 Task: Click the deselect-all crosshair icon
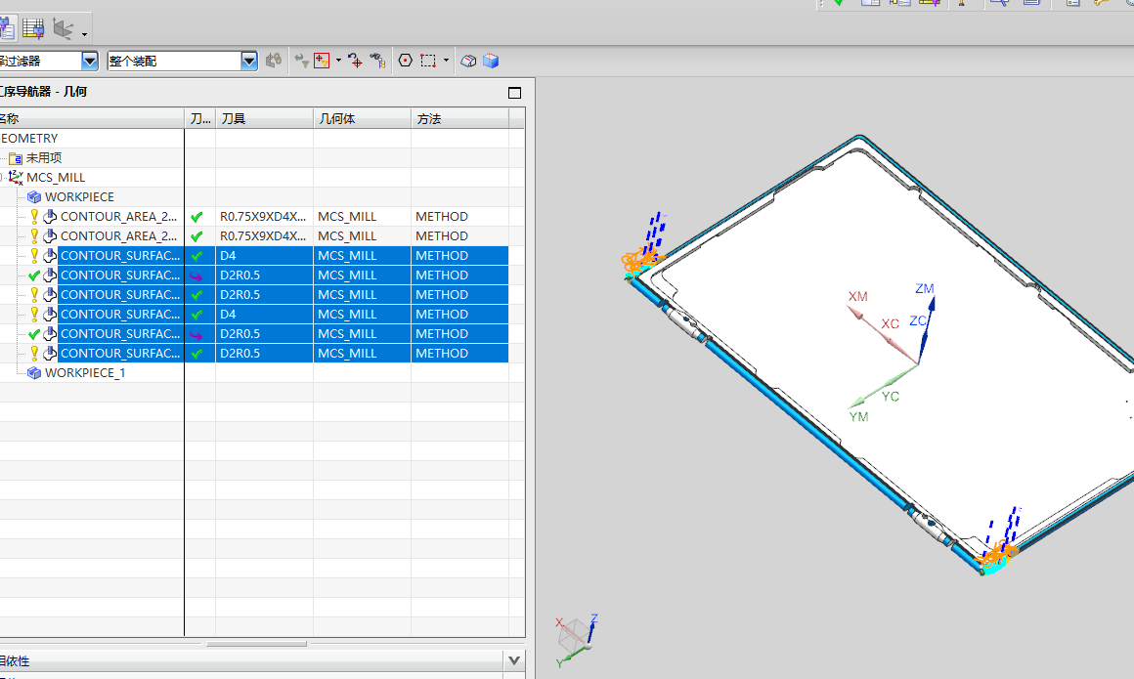[x=355, y=61]
